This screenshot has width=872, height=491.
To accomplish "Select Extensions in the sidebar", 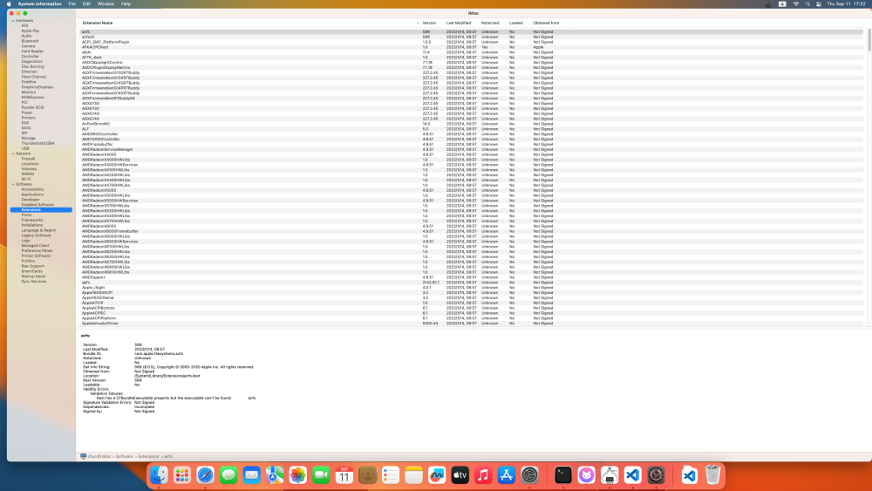I will [x=41, y=209].
